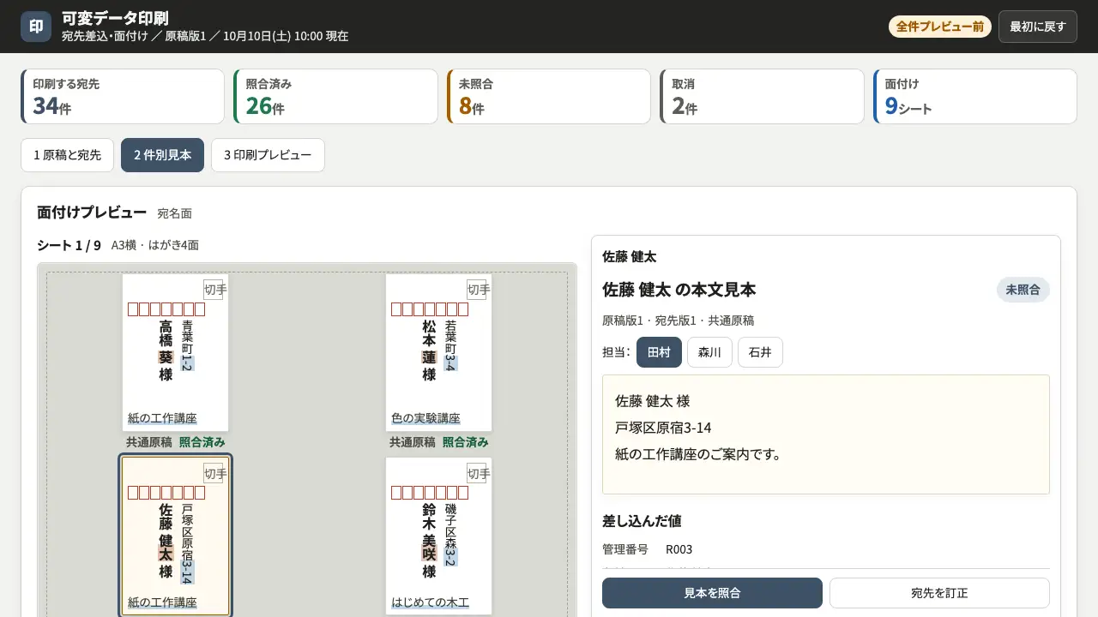Switch to 3 印刷プレビュー tab

click(x=268, y=155)
